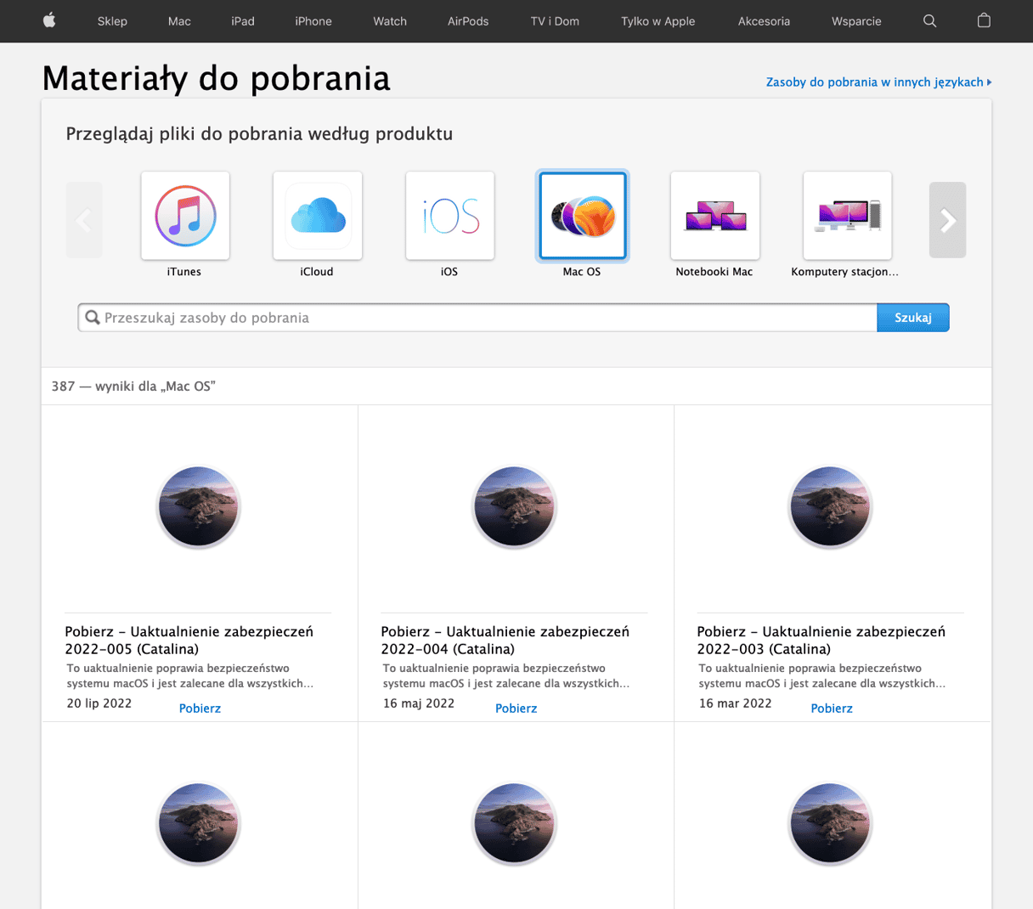Click the magnifier icon inside the search field
The height and width of the screenshot is (909, 1033).
click(93, 318)
